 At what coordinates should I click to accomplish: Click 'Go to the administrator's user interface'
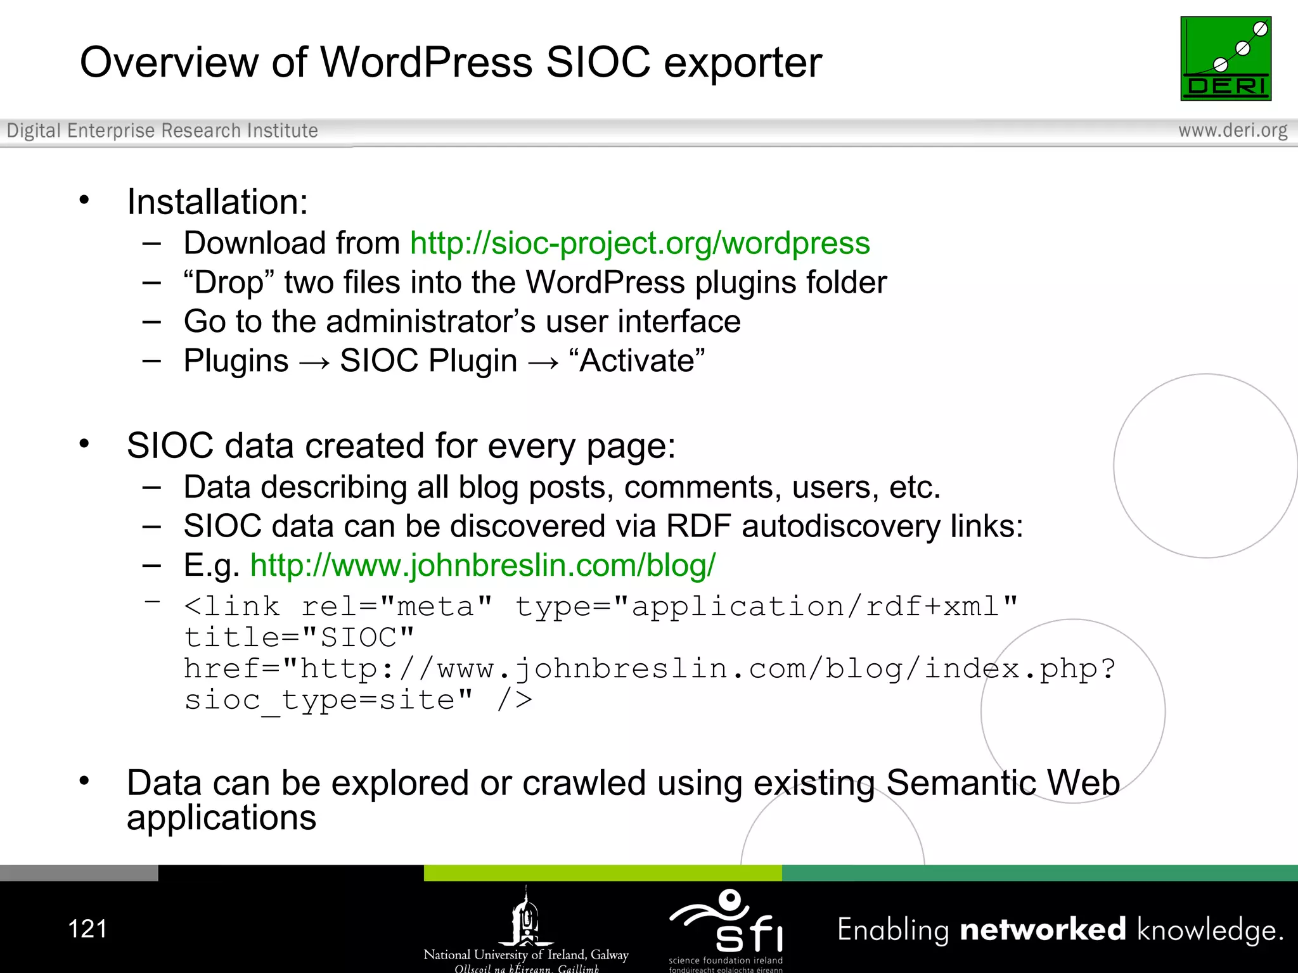click(x=462, y=321)
